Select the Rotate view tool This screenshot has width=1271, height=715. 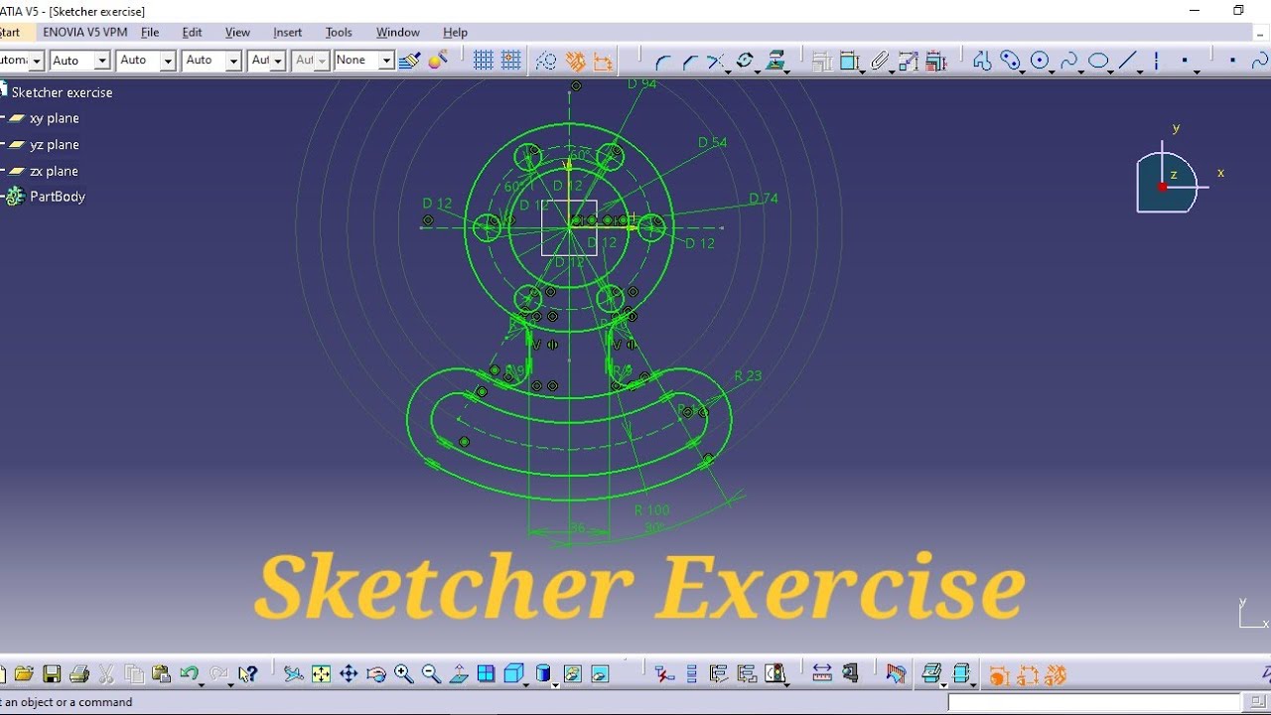click(376, 674)
